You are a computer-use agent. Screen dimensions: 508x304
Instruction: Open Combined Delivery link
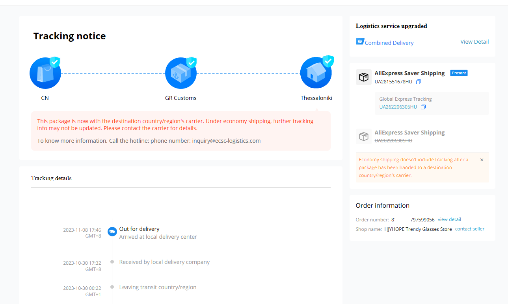coord(389,43)
